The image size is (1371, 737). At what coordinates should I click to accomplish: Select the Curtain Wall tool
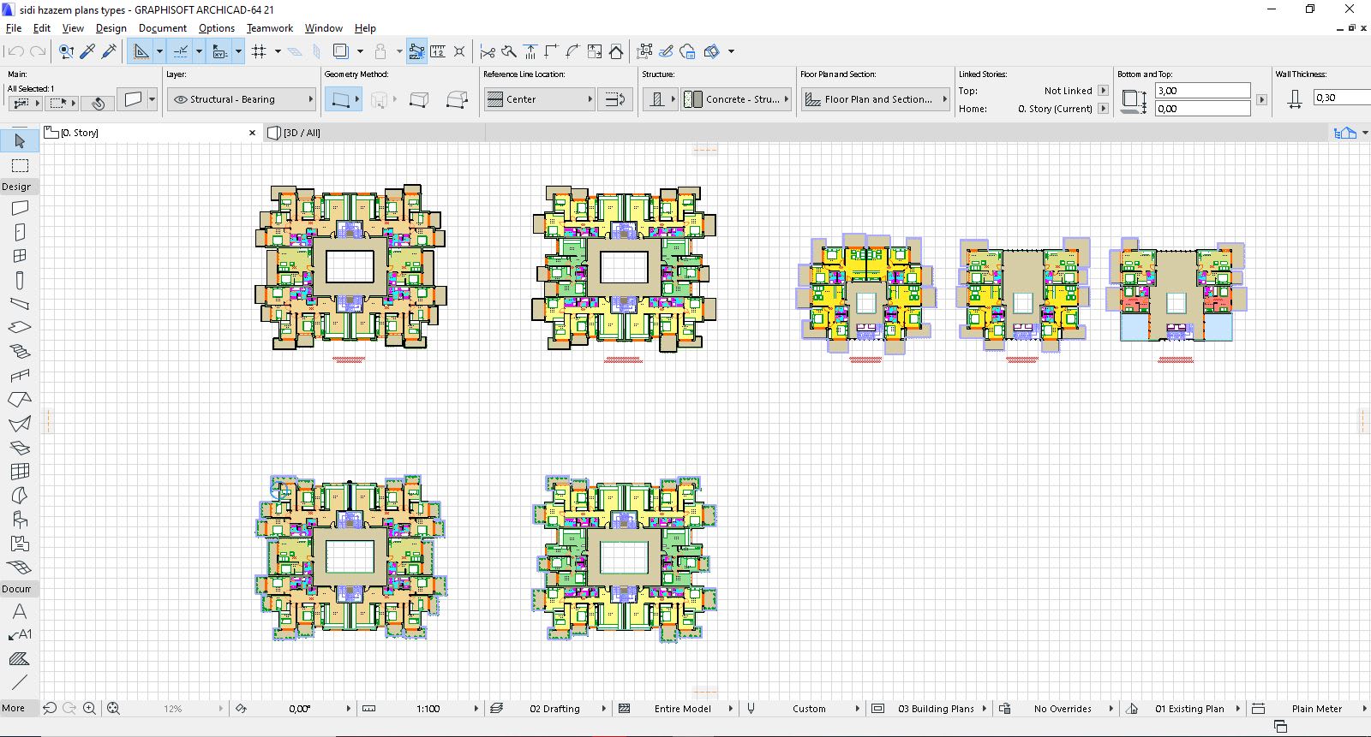(x=20, y=472)
